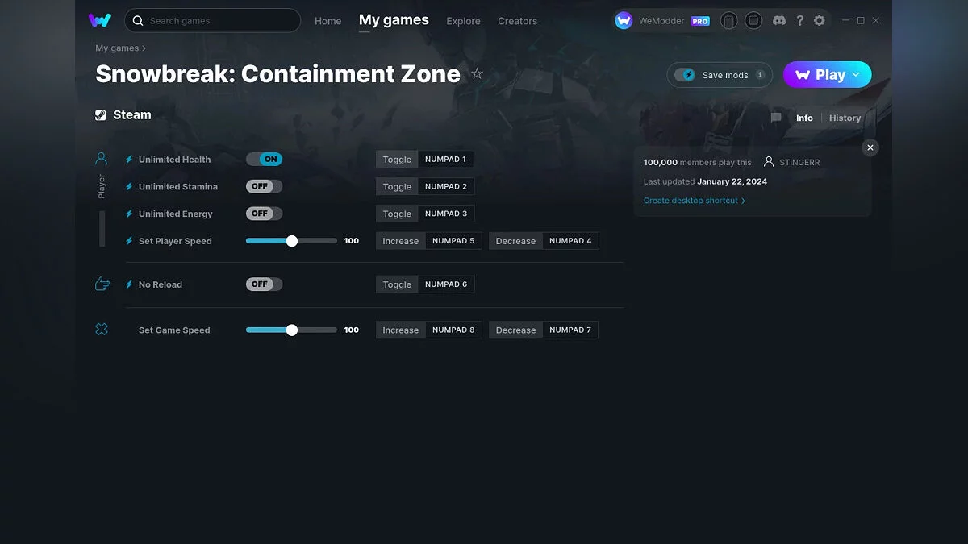Open the comments chat bubble icon
968x544 pixels.
click(x=776, y=118)
